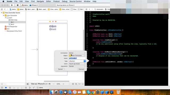
Task: Click the Embed In Stack icon in canvas toolbar
Action: click(x=73, y=84)
